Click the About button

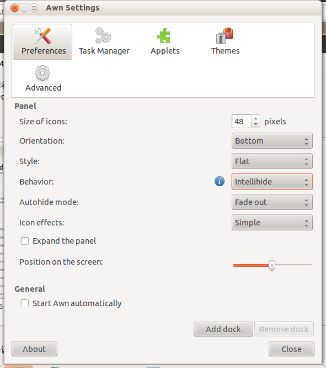[x=34, y=349]
